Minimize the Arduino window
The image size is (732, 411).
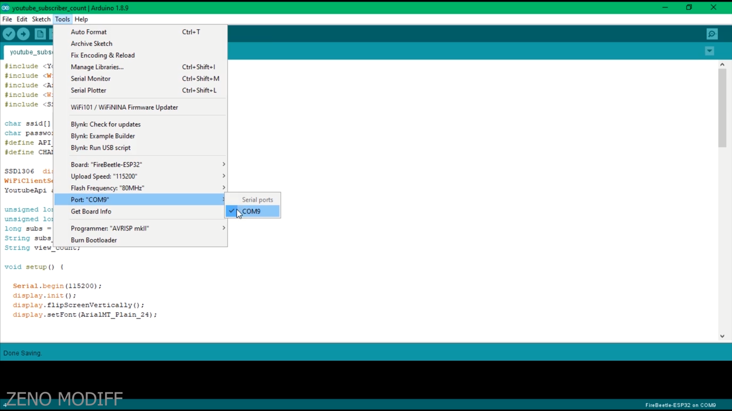point(664,7)
